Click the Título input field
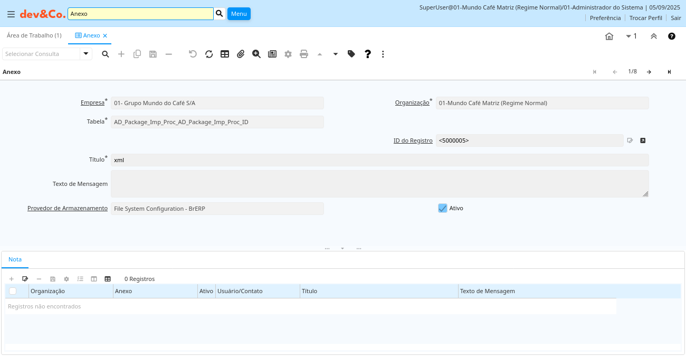Image resolution: width=686 pixels, height=356 pixels. 380,160
